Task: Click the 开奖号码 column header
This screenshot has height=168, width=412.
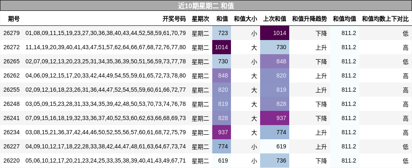Action: click(174, 19)
